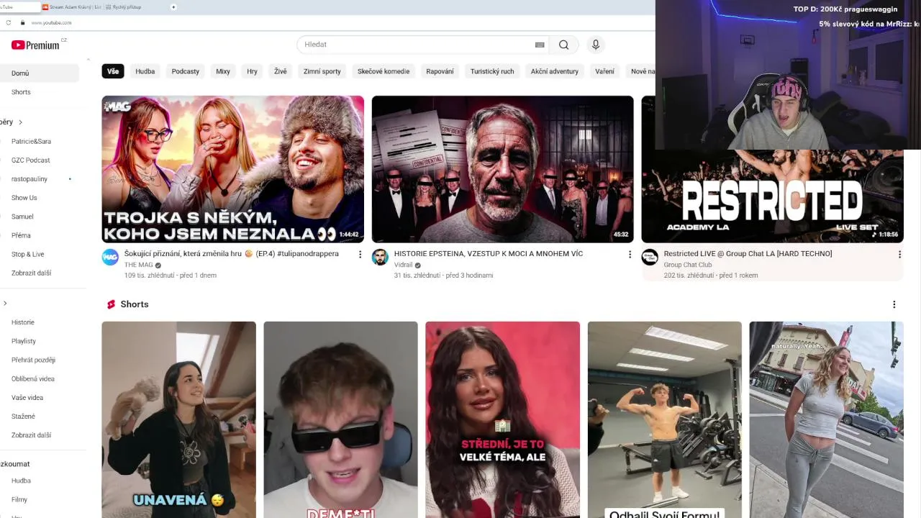Play HISTORIE EPSTEINA video thumbnail
The width and height of the screenshot is (921, 518).
pyautogui.click(x=502, y=169)
